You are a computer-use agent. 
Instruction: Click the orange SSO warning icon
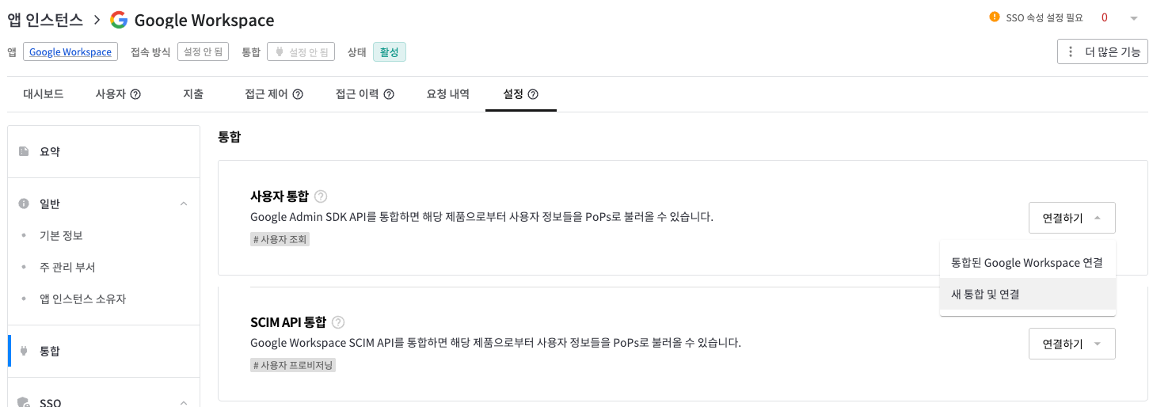[995, 17]
